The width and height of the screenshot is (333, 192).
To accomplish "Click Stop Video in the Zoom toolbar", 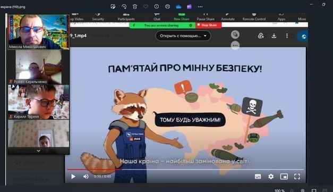I will coord(76,17).
